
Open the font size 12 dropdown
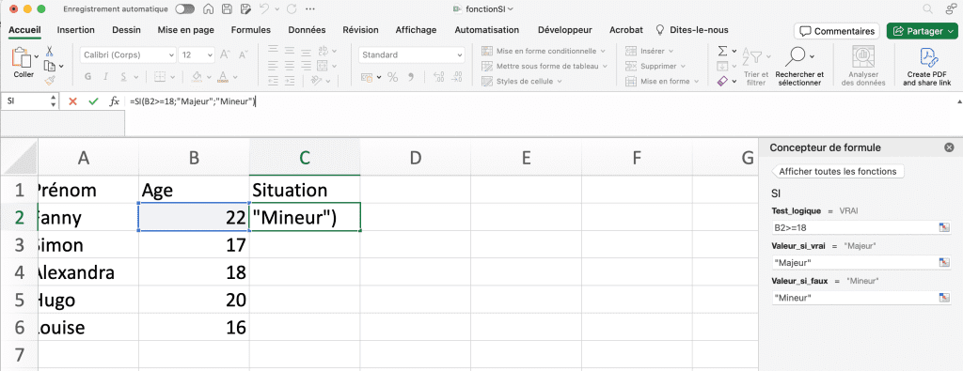click(x=196, y=54)
